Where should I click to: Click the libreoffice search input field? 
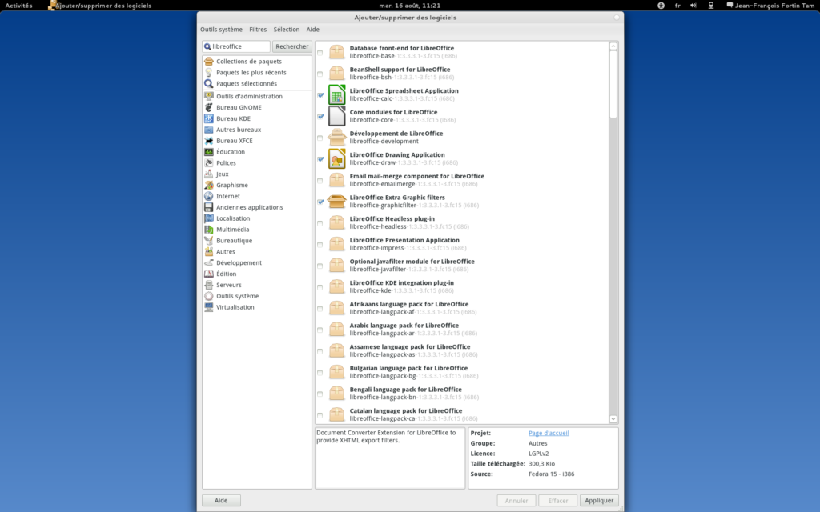[x=236, y=46]
